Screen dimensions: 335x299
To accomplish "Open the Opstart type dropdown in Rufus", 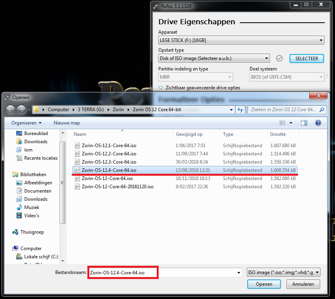I will click(x=266, y=58).
